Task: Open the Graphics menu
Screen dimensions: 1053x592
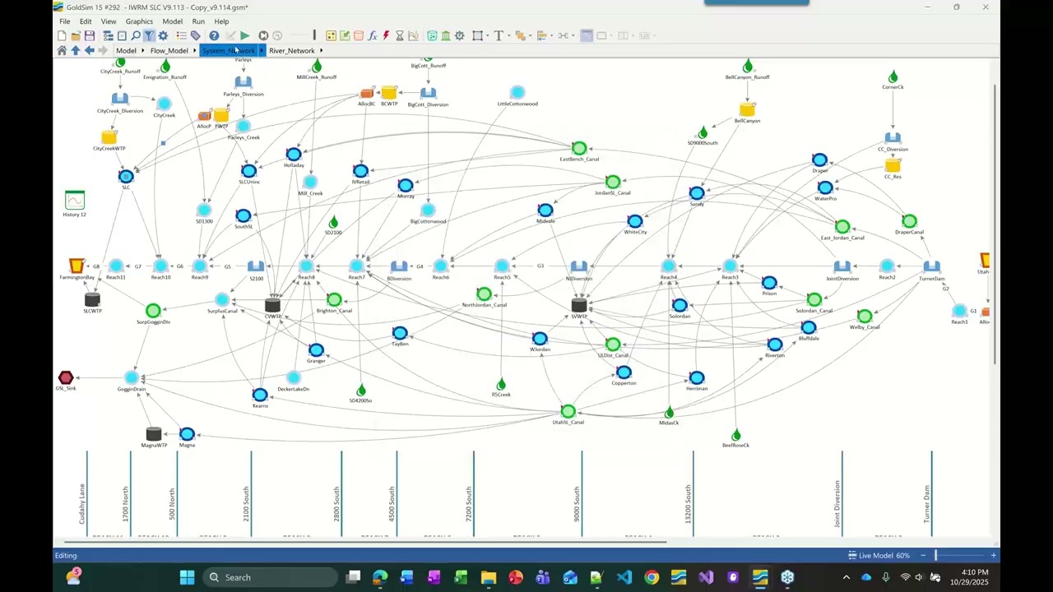Action: [139, 21]
